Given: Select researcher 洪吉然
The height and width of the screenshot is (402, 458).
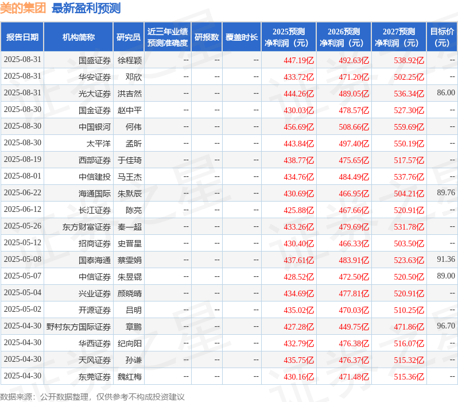Looking at the screenshot, I should pyautogui.click(x=129, y=94).
